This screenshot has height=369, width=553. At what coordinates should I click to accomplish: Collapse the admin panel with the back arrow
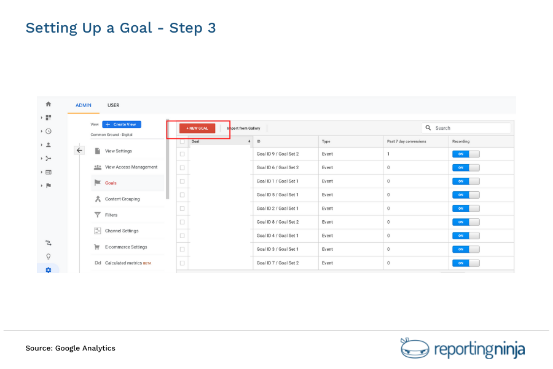pos(79,149)
